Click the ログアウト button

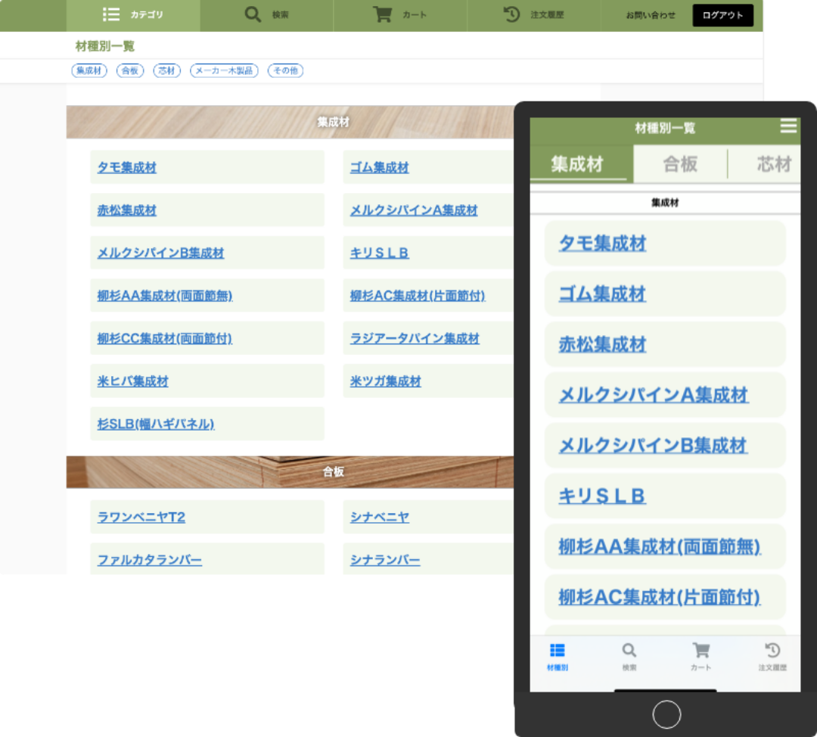tap(722, 15)
